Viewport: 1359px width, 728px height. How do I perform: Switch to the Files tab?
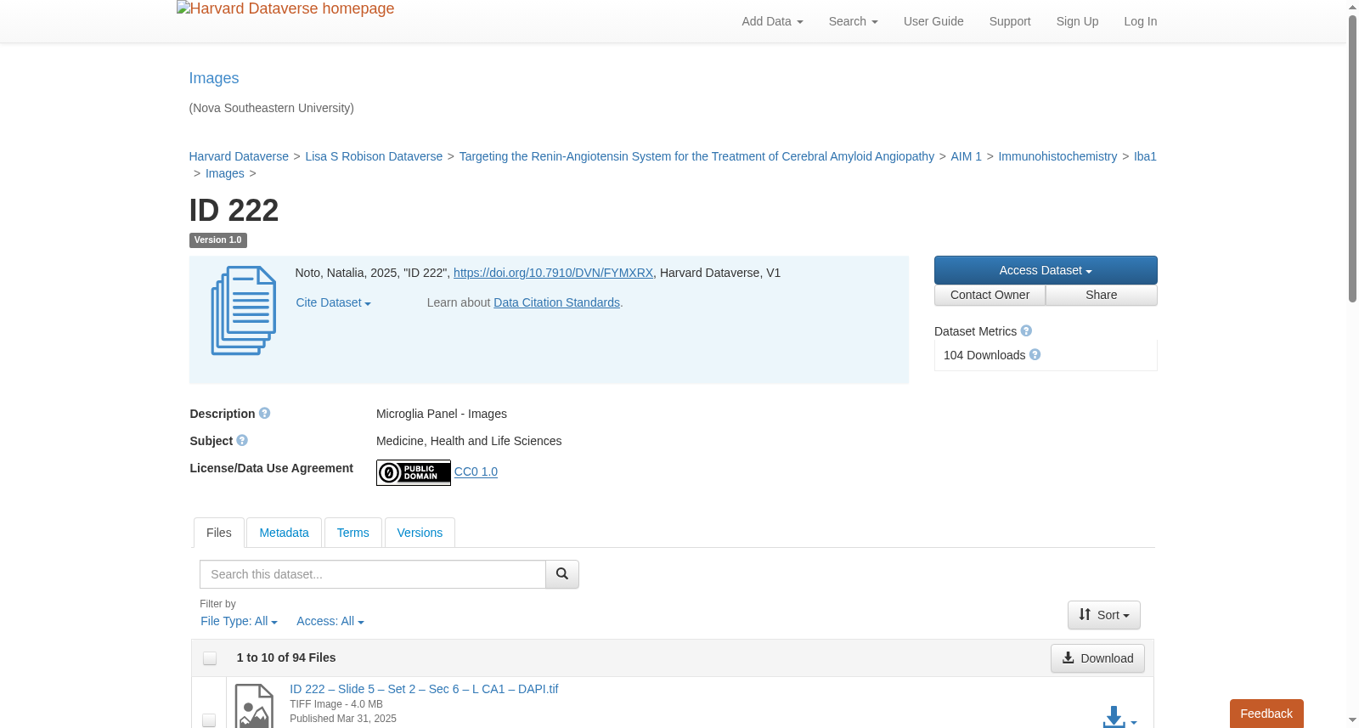pos(219,533)
